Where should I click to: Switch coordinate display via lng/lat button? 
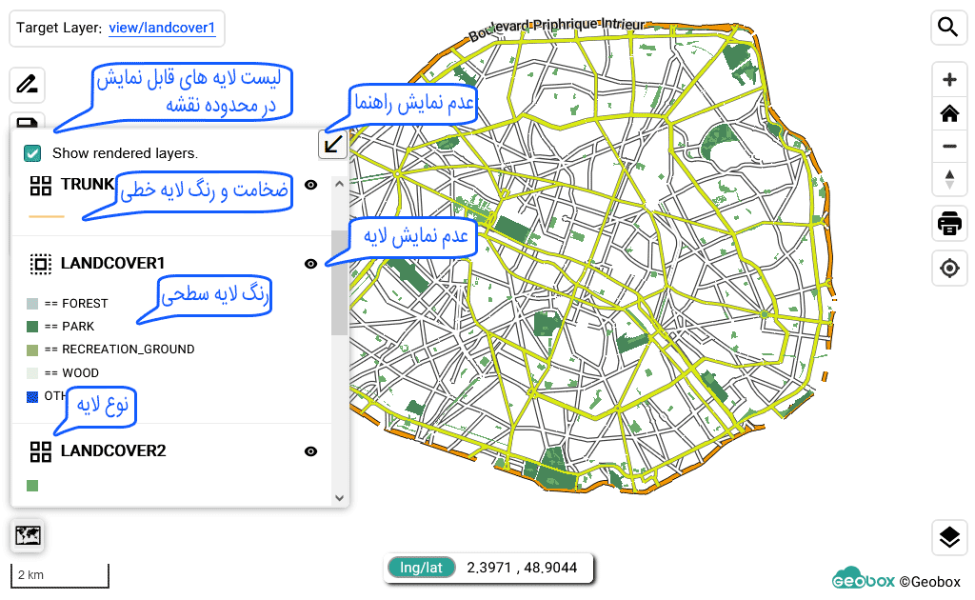[421, 568]
